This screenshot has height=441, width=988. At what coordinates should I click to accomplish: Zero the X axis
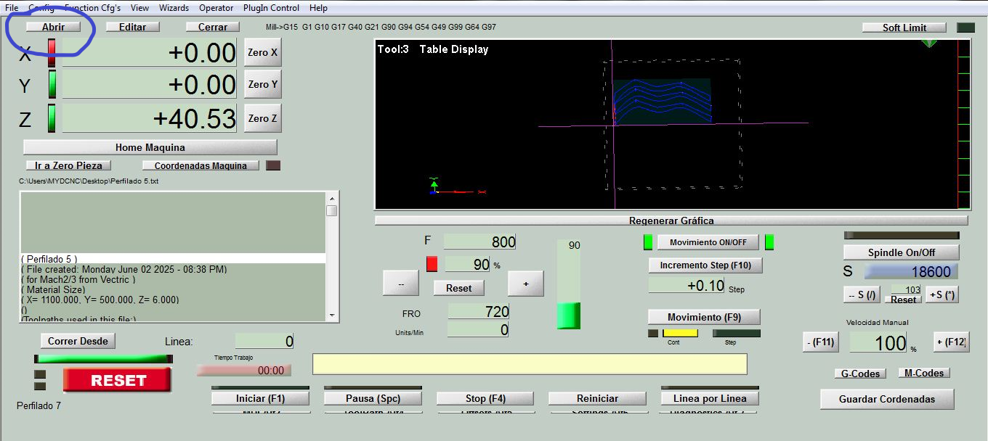pos(262,52)
